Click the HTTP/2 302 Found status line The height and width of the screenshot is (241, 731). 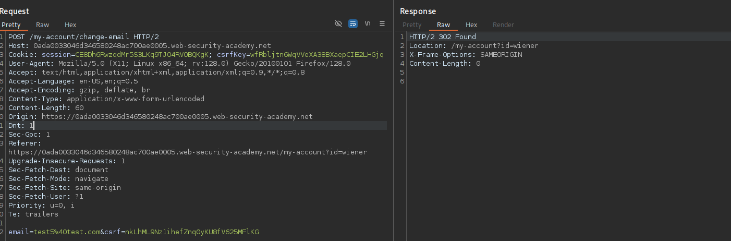[442, 37]
